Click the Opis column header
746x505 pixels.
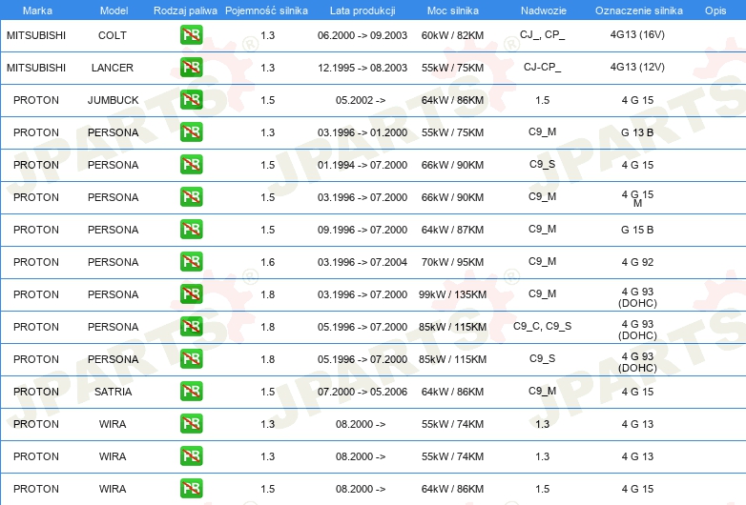pyautogui.click(x=715, y=10)
